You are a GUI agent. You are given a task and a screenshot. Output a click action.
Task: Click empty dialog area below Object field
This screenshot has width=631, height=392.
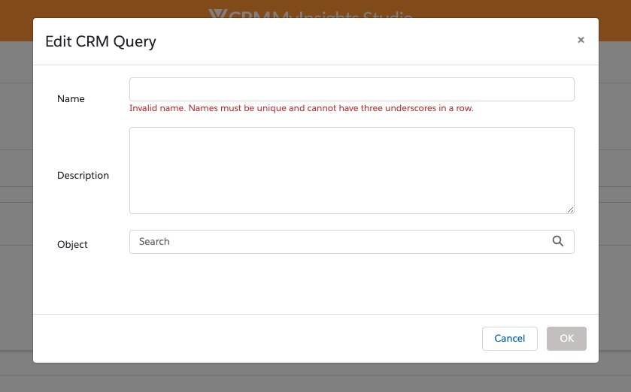[316, 285]
